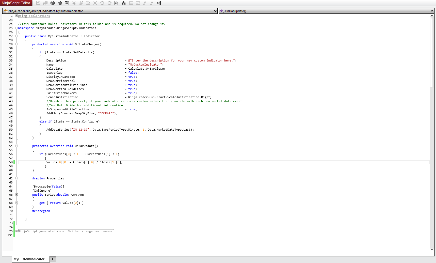Open the Page Setup toolbar icon
Viewport: 436px width, 263px height.
click(67, 3)
